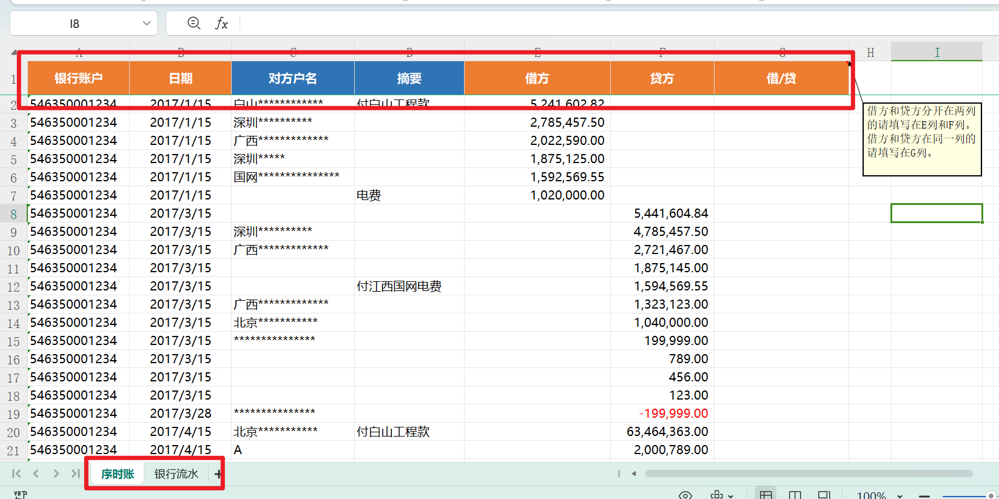Switch to the 银行流水 sheet tab
This screenshot has height=499, width=999.
point(176,474)
